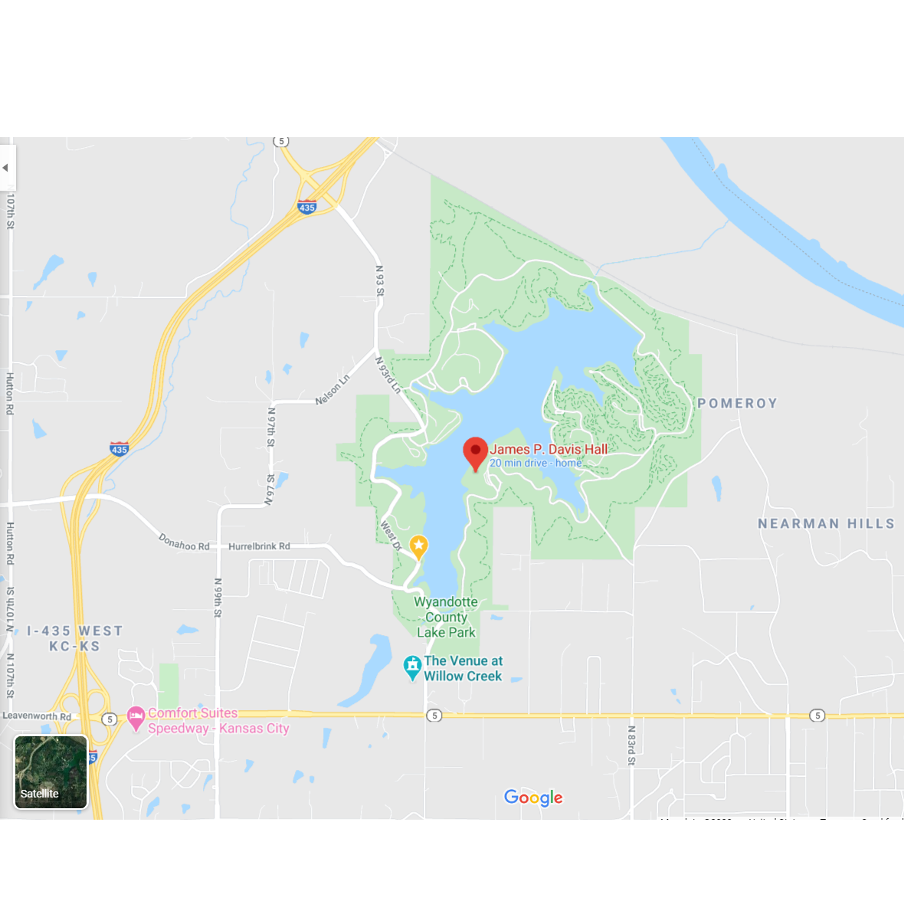The width and height of the screenshot is (904, 904).
Task: Click the NEARMAN HILLS neighborhood label
Action: pos(826,523)
